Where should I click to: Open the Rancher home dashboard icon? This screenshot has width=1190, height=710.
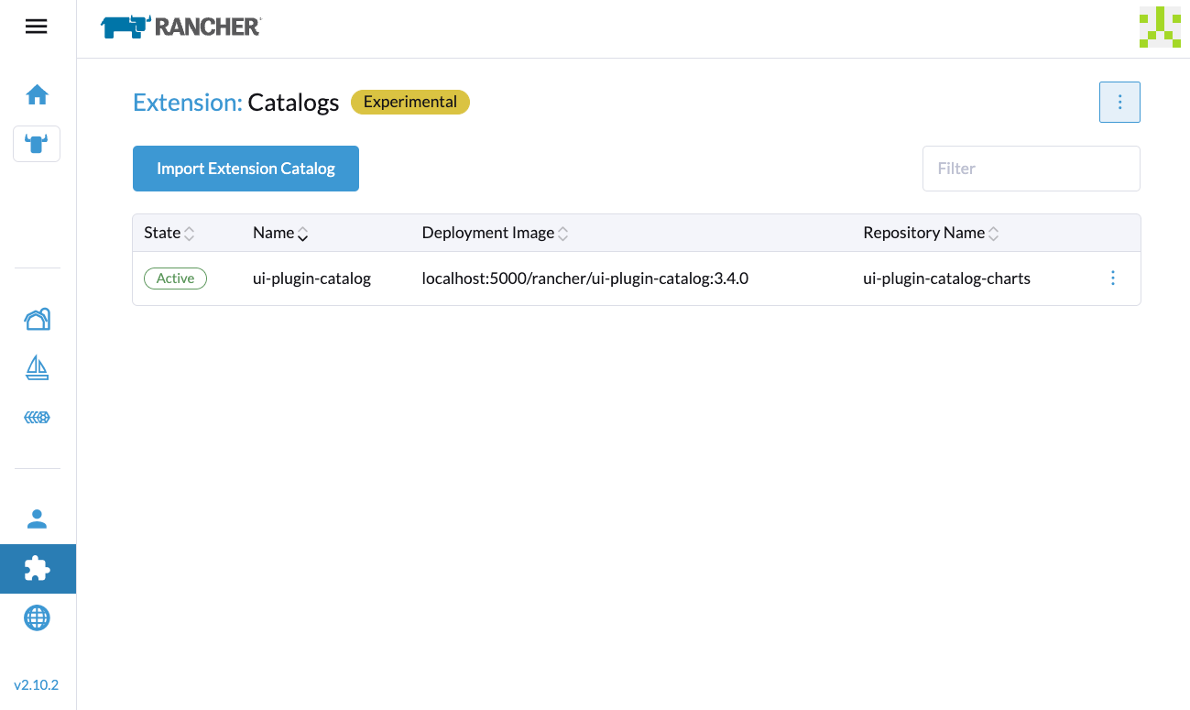(37, 94)
